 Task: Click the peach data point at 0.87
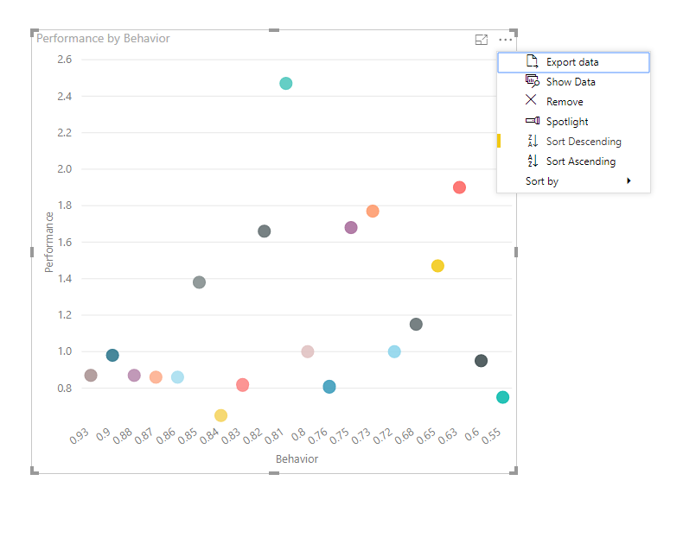pos(156,377)
